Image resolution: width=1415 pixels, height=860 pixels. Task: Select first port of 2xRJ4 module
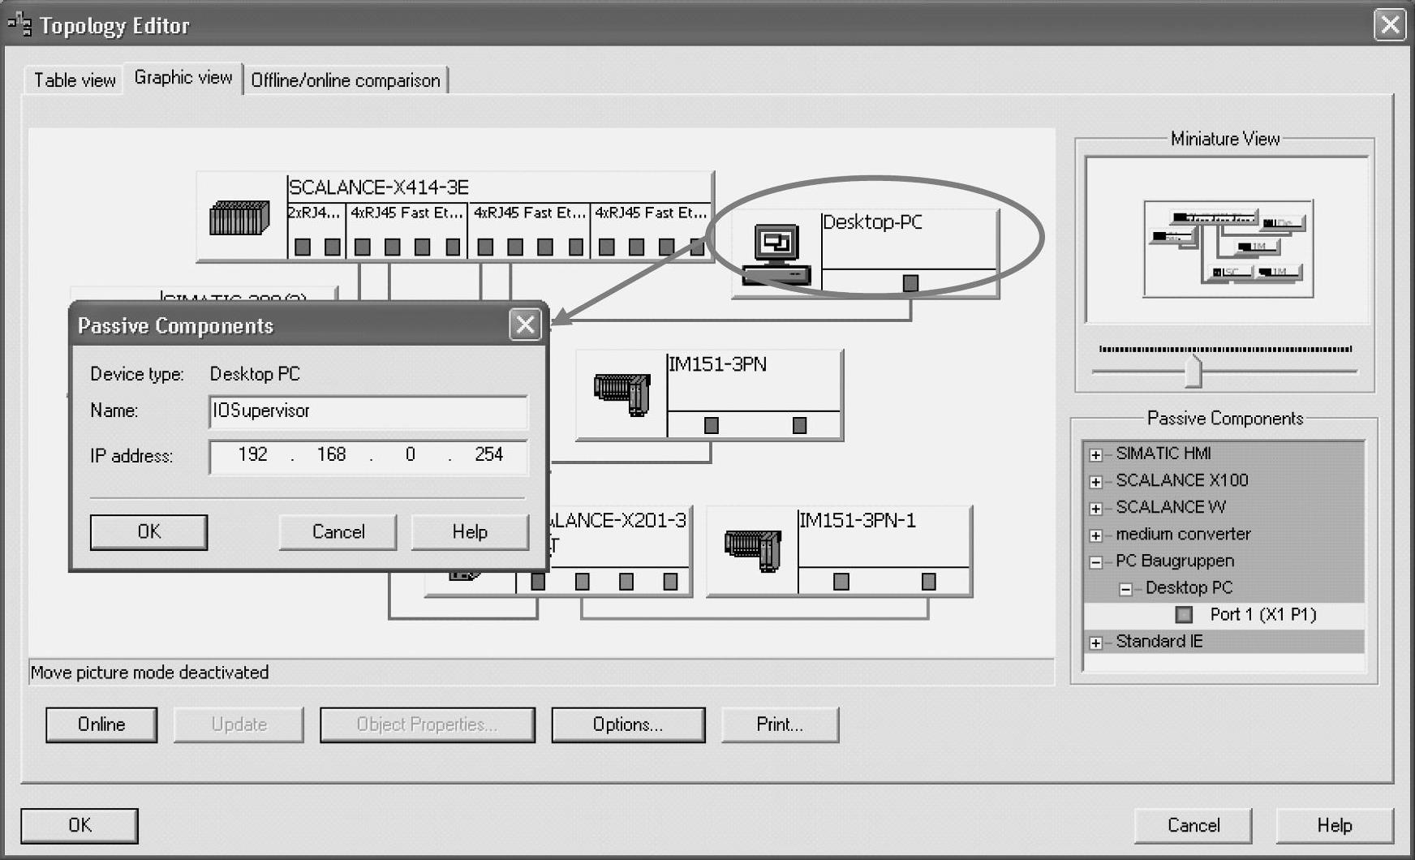(303, 247)
